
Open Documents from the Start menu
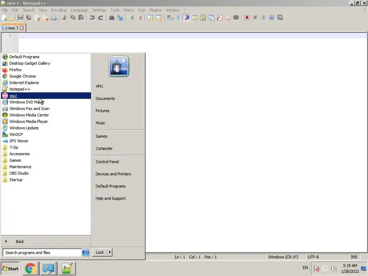point(119,98)
